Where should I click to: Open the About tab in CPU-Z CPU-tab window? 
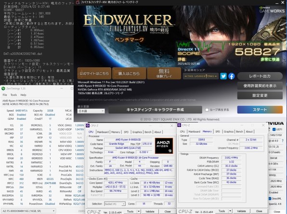coord(157,132)
